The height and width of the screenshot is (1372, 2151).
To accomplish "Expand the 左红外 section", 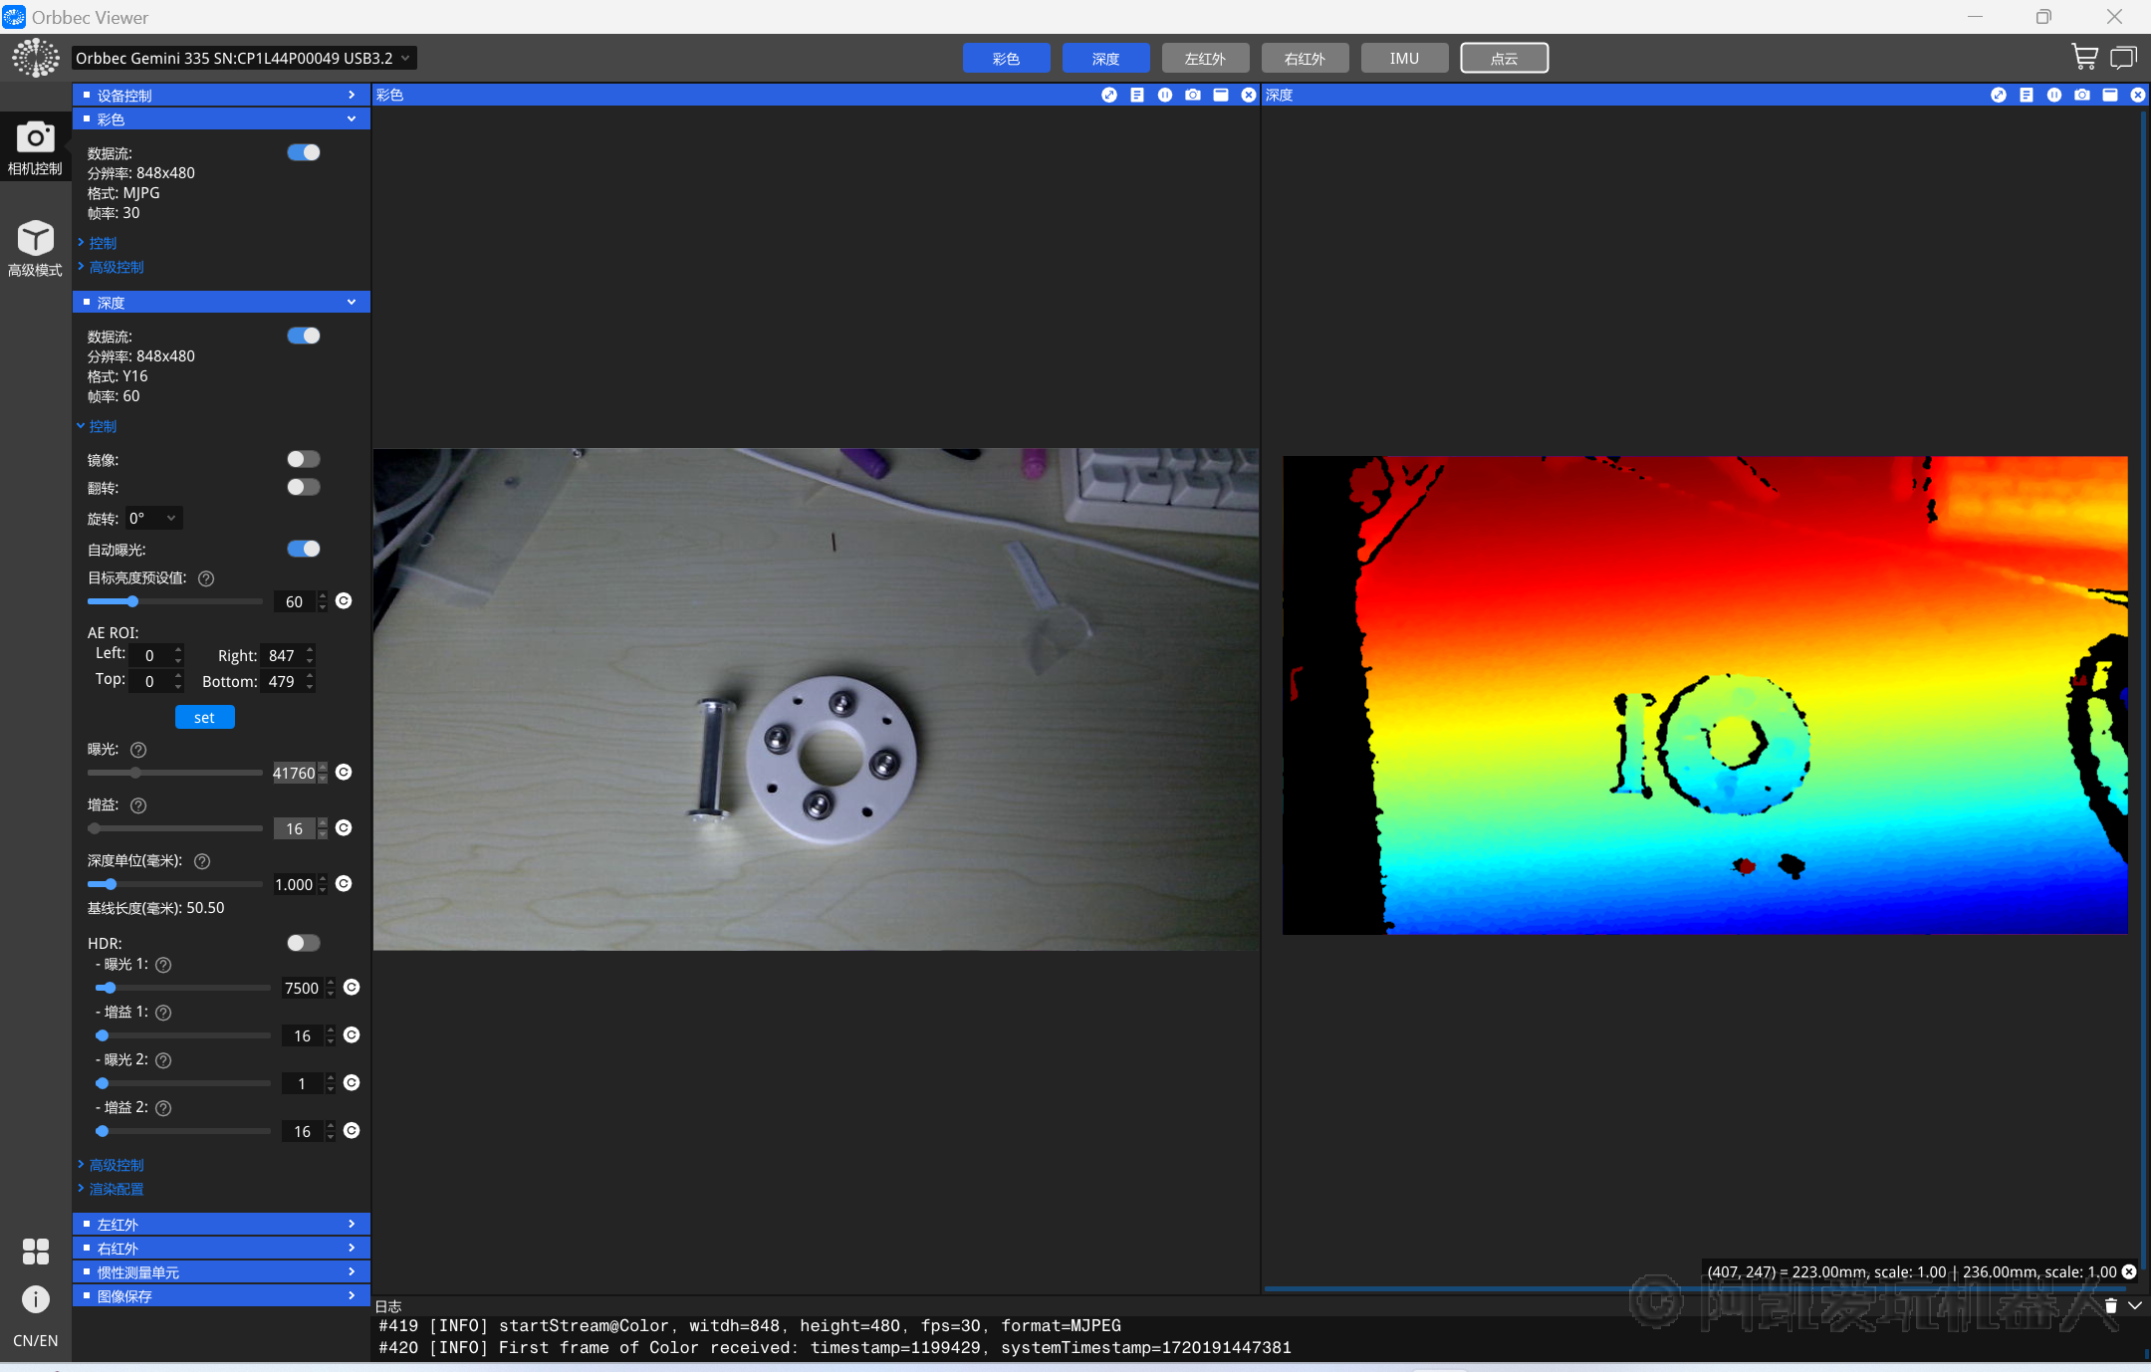I will [x=221, y=1224].
